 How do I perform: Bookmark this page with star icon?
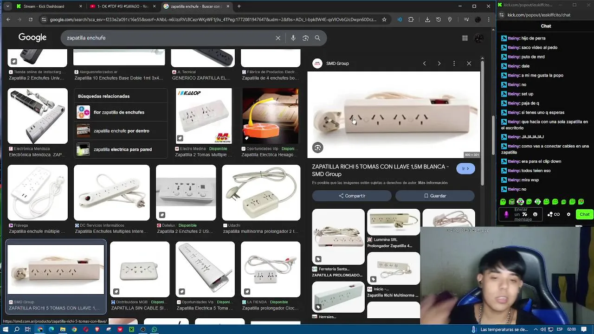click(x=384, y=19)
